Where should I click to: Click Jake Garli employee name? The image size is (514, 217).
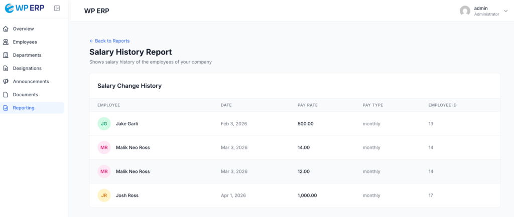[126, 124]
